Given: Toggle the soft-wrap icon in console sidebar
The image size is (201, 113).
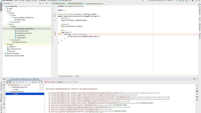Looking at the screenshot, I should (x=197, y=91).
